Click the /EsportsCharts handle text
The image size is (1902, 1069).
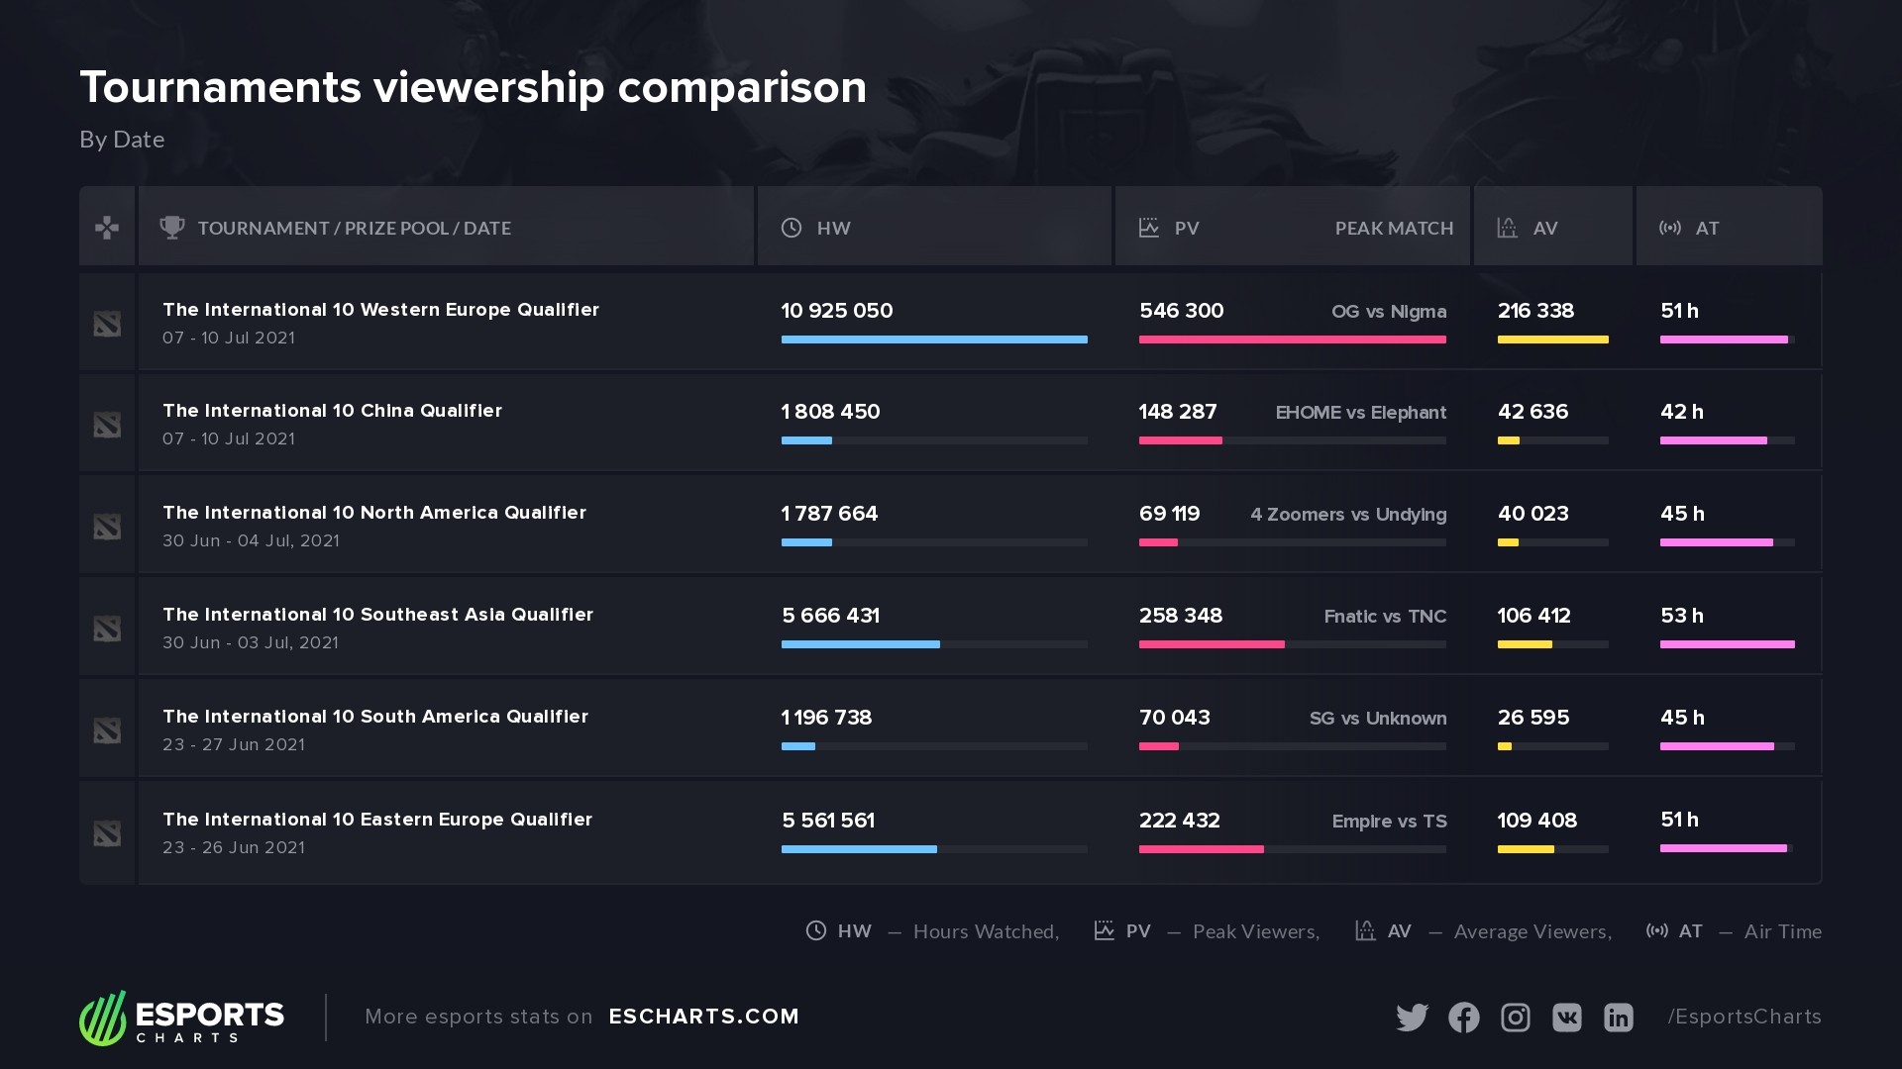pos(1743,1017)
